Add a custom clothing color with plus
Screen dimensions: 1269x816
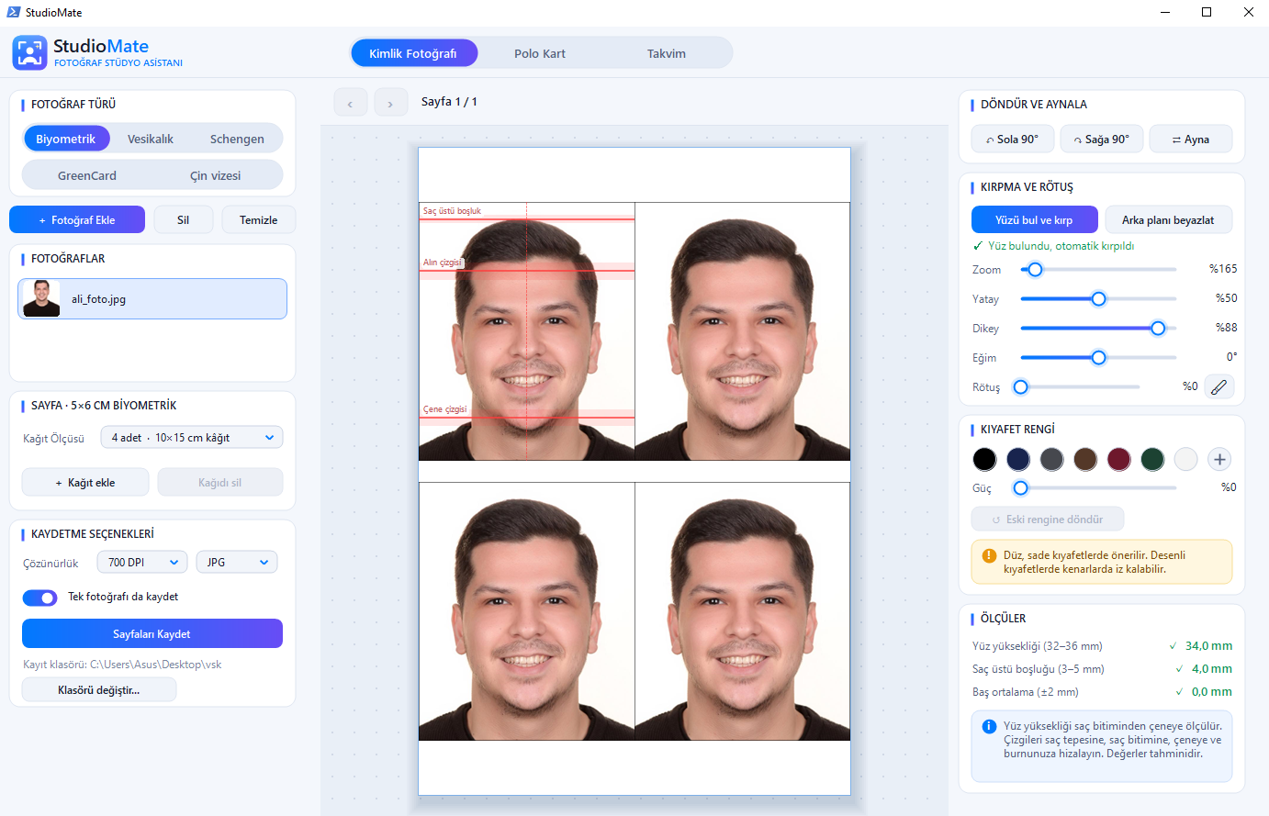click(x=1219, y=459)
